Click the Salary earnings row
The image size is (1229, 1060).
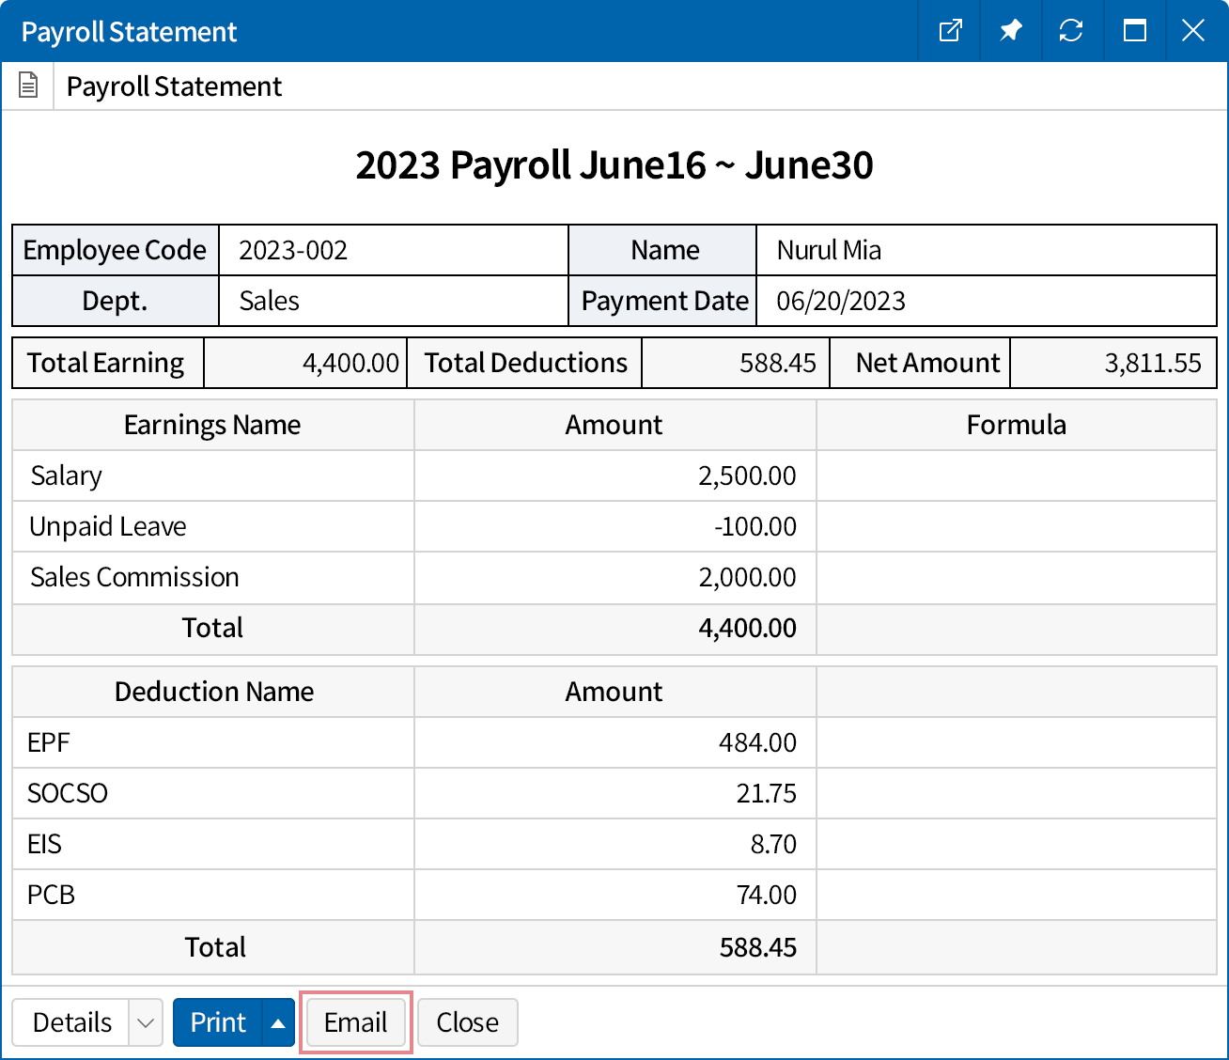66,475
